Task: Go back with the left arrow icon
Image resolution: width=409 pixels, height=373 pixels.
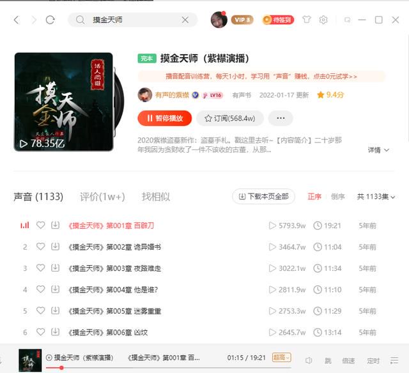Action: (x=17, y=20)
